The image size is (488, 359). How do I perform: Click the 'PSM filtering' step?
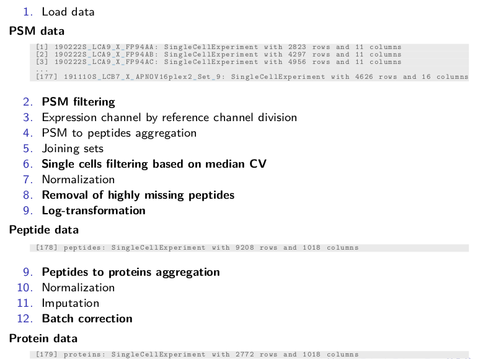(x=78, y=102)
